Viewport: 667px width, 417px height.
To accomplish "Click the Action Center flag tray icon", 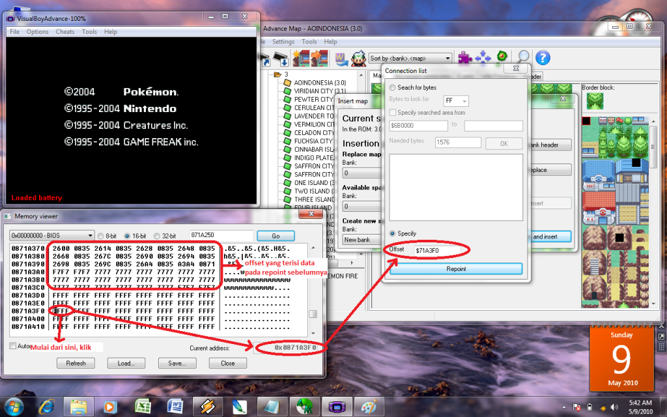I will coord(577,407).
